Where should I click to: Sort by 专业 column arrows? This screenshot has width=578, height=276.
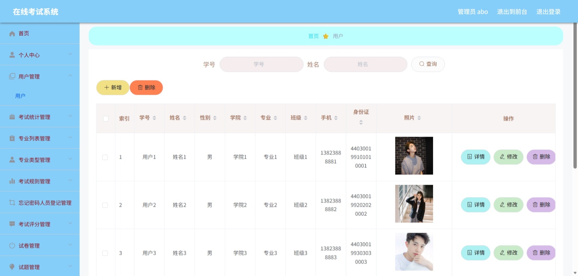(275, 118)
